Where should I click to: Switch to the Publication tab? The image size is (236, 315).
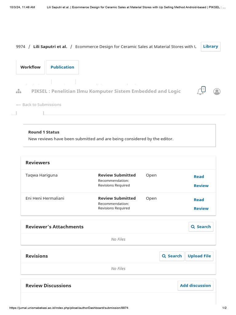(62, 67)
